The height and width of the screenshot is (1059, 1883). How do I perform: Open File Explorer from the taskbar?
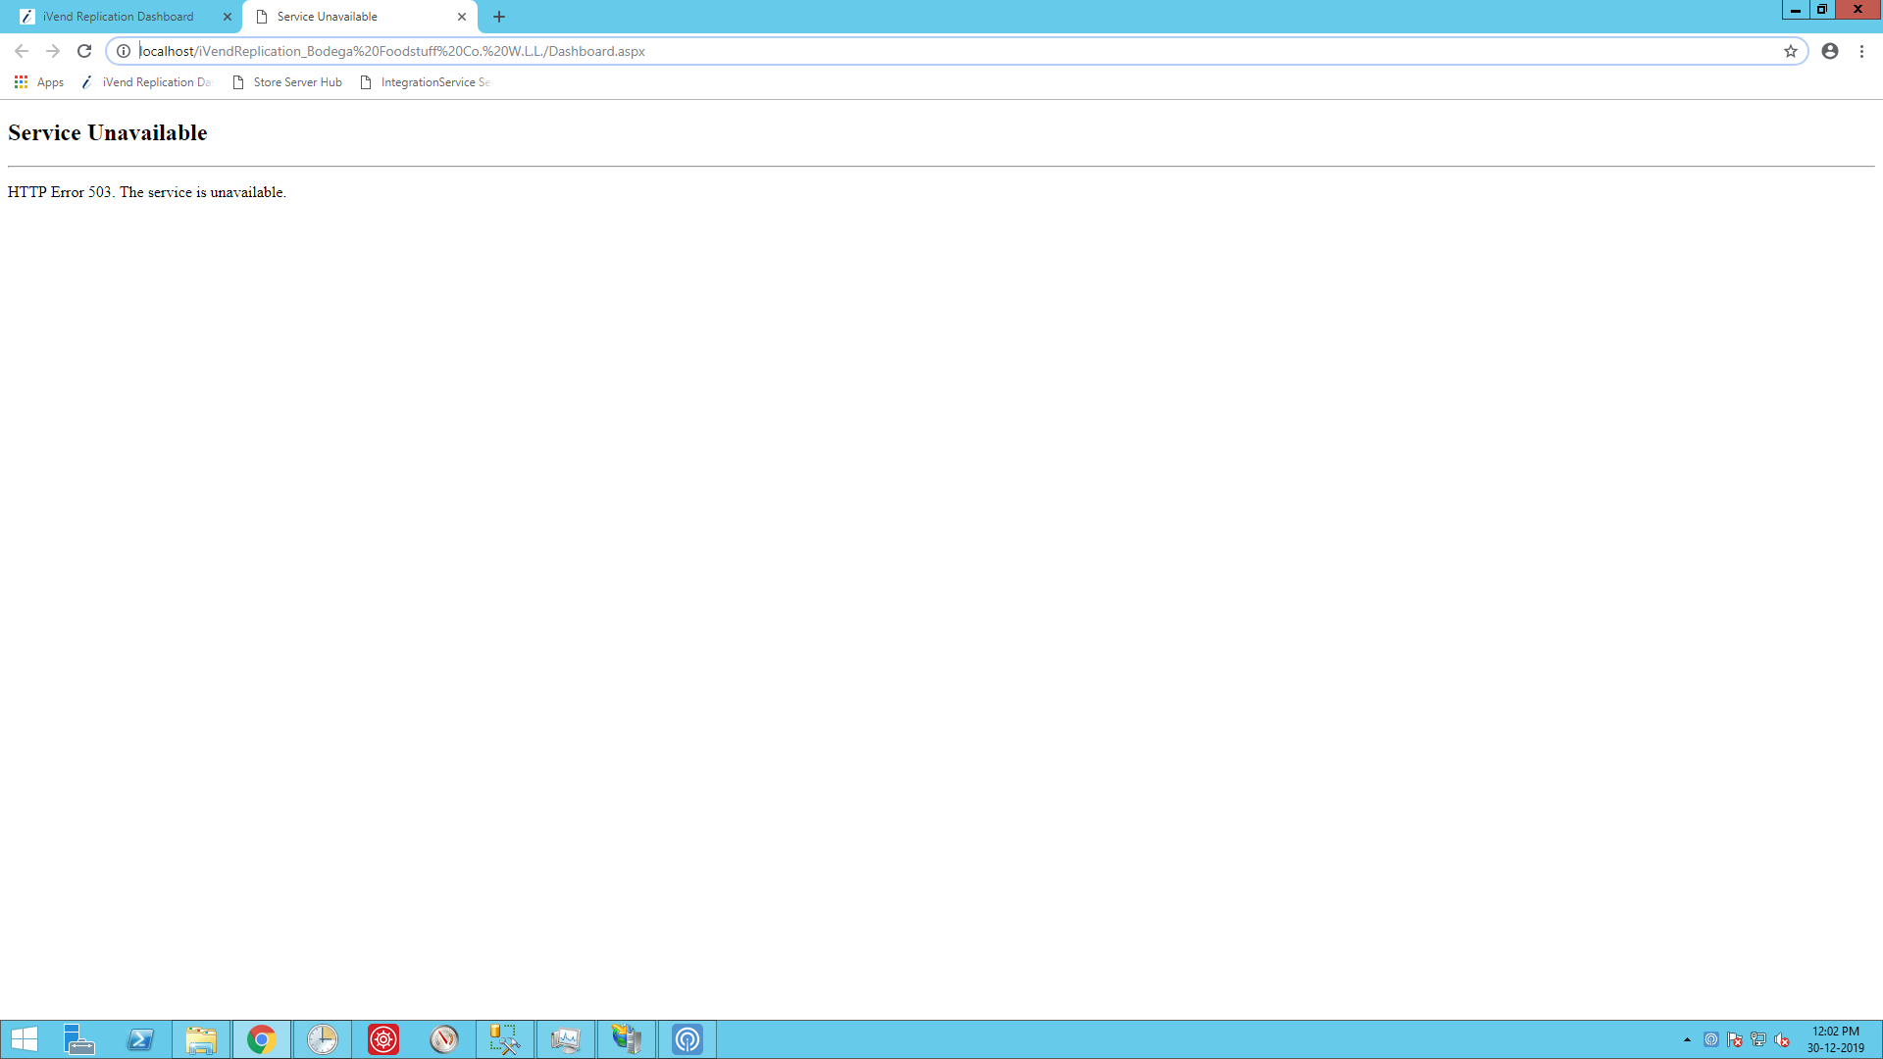pyautogui.click(x=201, y=1039)
